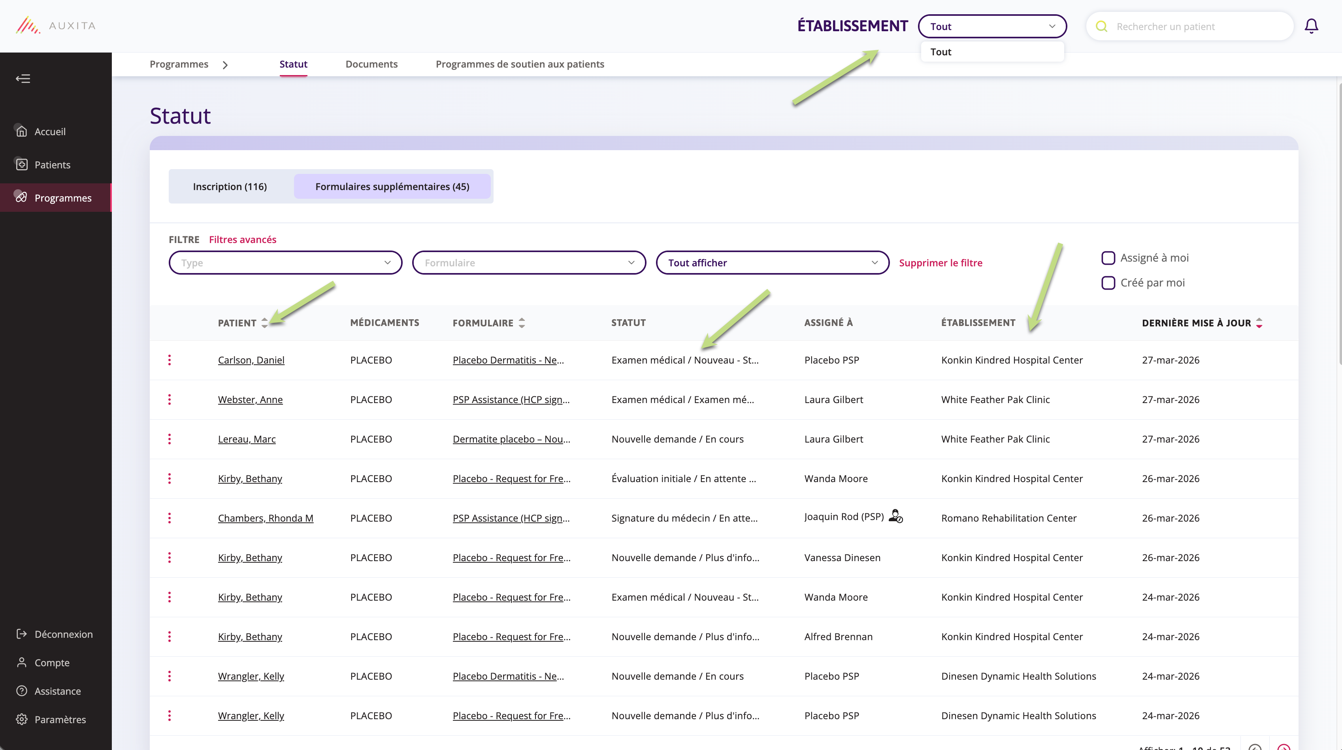Open the Tout afficher dropdown

pyautogui.click(x=772, y=262)
